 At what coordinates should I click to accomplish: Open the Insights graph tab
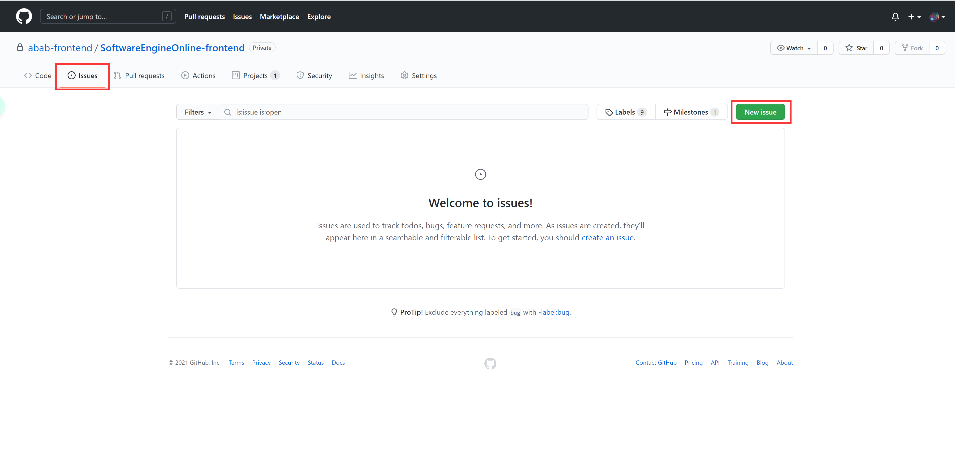pyautogui.click(x=366, y=76)
